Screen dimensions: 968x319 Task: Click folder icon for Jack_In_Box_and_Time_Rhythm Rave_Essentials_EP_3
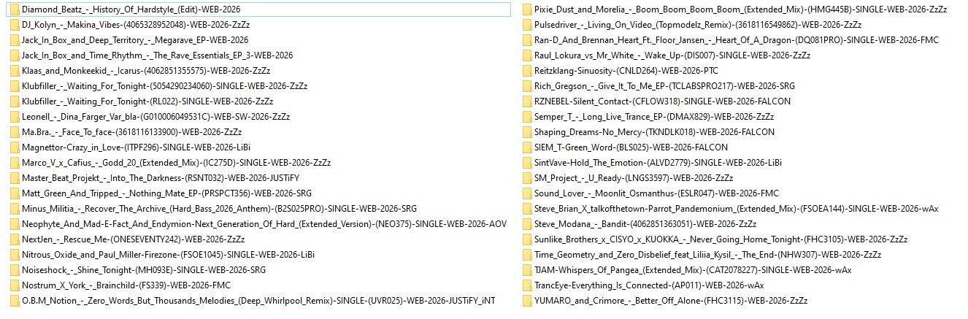(x=15, y=55)
